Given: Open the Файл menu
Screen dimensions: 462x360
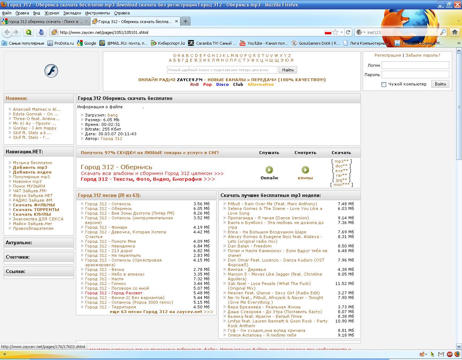Looking at the screenshot, I should pos(6,13).
